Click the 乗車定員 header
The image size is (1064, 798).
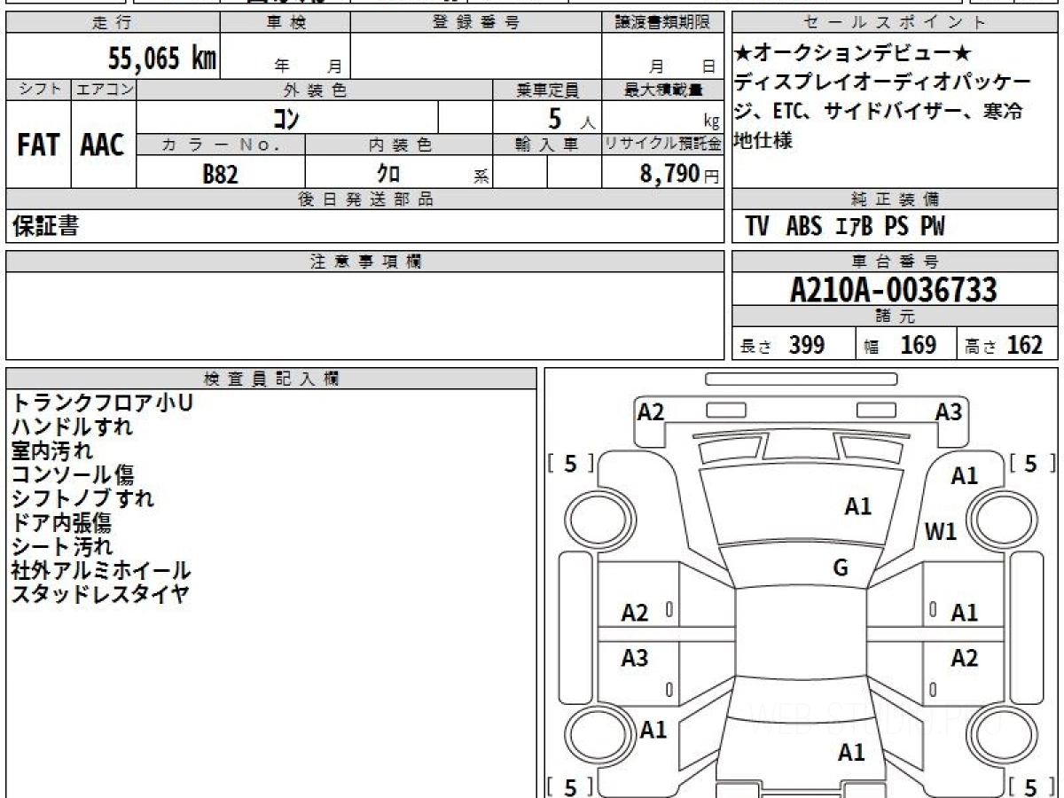(x=547, y=90)
